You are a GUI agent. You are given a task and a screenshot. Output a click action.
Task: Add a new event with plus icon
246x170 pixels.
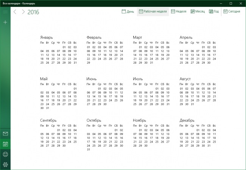coord(5,22)
